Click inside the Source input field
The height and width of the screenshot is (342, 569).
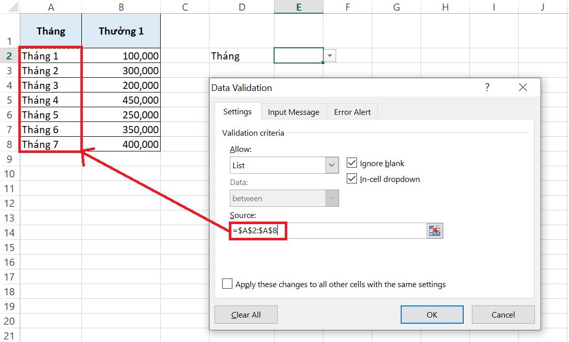[325, 230]
